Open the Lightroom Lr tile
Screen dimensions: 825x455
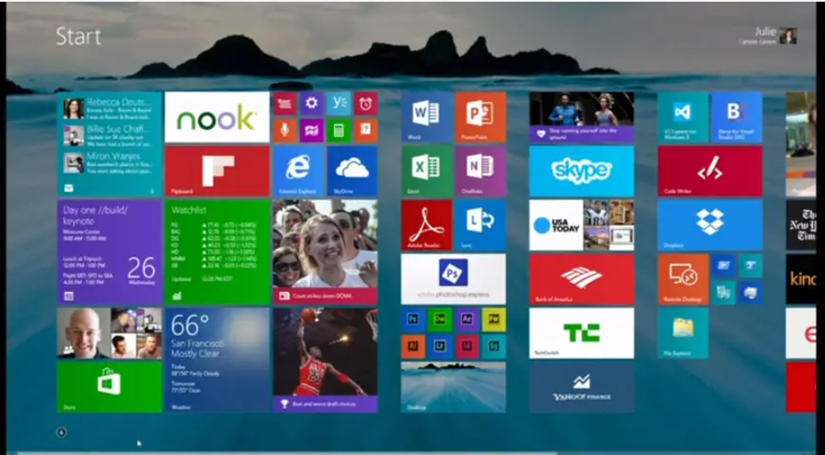coord(440,346)
